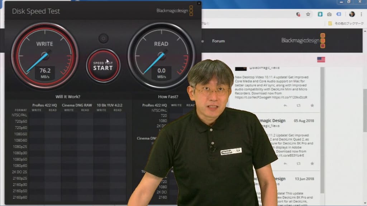Click the Blackmagicdesign logo on the webpage
The image size is (367, 206).
pyautogui.click(x=301, y=41)
